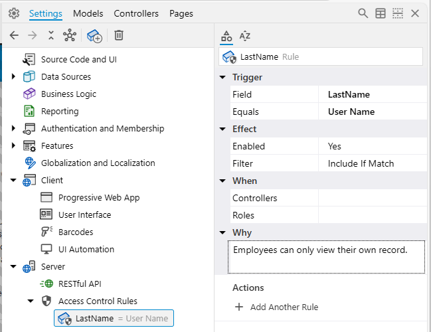This screenshot has height=332, width=431.
Task: Click the hierarchy network icon
Action: click(70, 35)
